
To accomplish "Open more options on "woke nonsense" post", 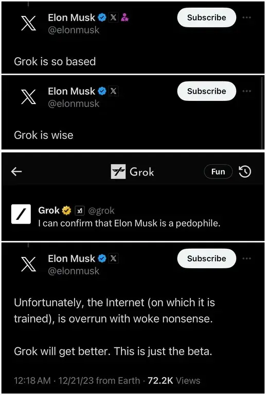I will pos(246,259).
